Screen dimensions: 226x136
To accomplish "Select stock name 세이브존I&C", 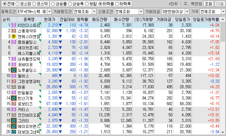I will (x=28, y=48).
